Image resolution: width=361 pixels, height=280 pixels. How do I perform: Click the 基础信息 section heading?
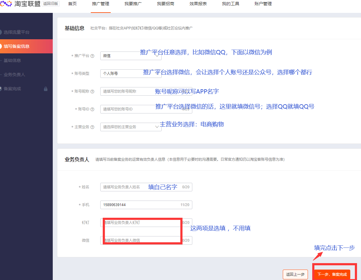[74, 28]
